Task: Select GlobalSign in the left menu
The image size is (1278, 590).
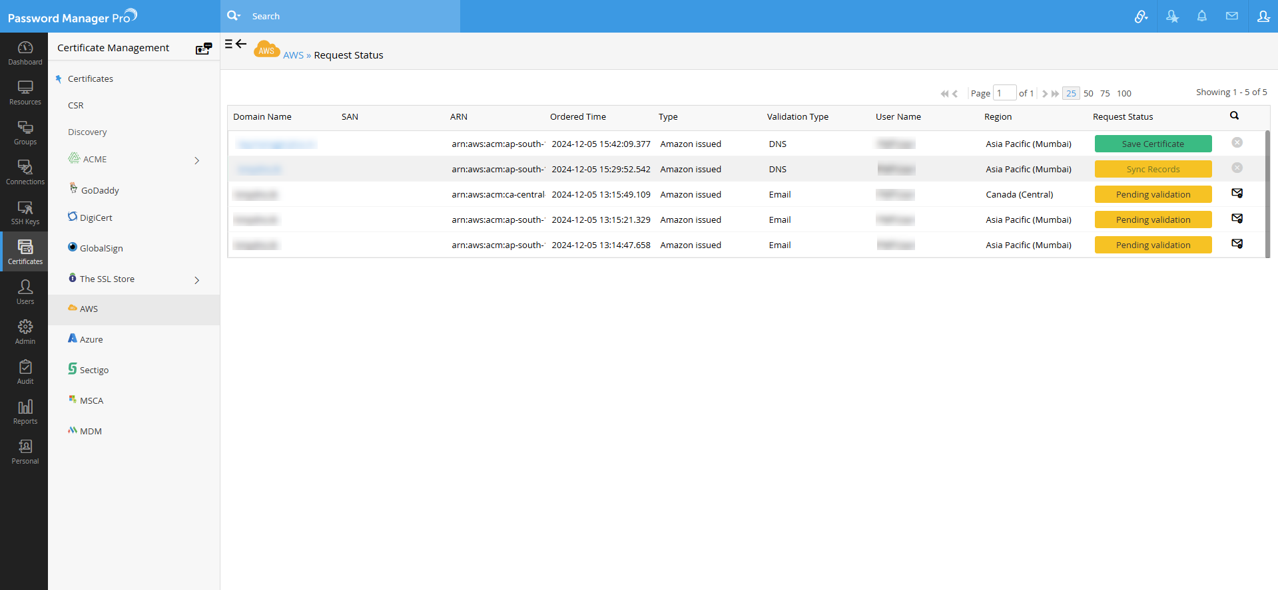Action: point(101,248)
